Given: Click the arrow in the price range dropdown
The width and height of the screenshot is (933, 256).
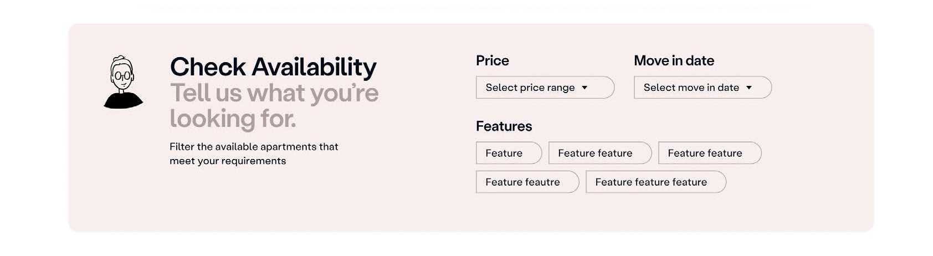Looking at the screenshot, I should pyautogui.click(x=585, y=88).
